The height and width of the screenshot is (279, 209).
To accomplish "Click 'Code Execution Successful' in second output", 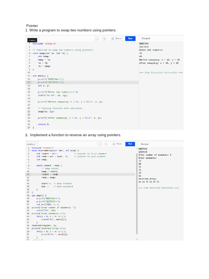I will pos(159,188).
